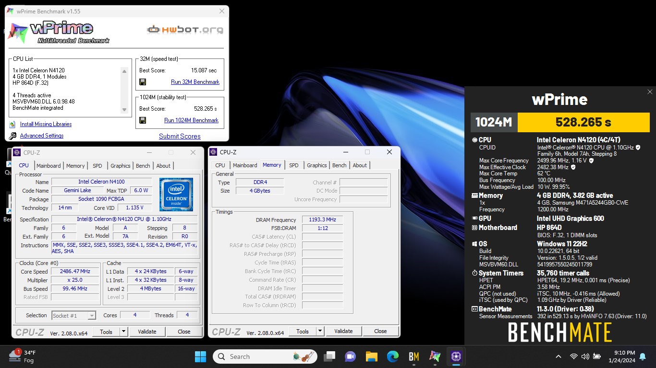
Task: Open the clock showing 9:10 PM
Action: [621, 356]
